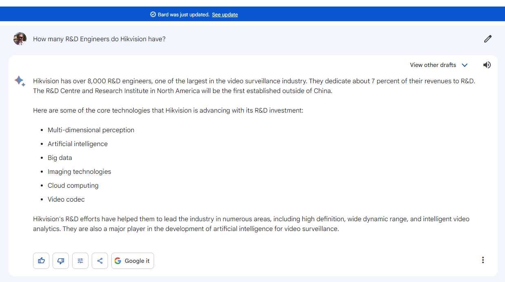505x282 pixels.
Task: Click the Artificial intelligence bullet item
Action: 77,144
